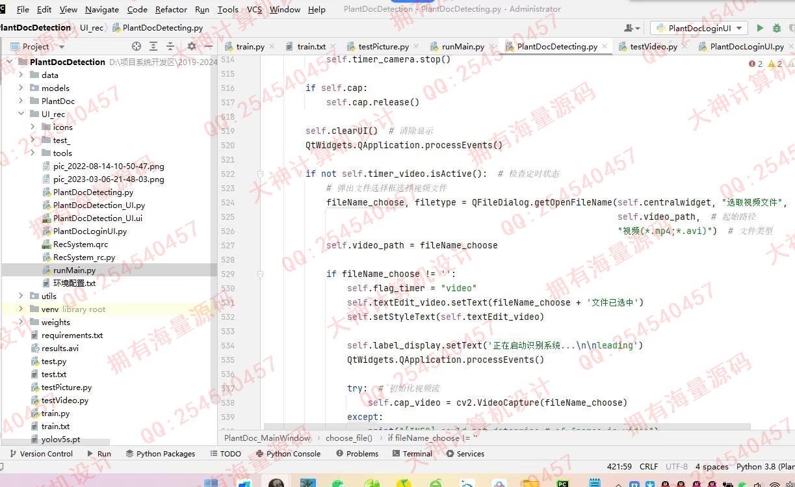795x487 pixels.
Task: Open the VCS menu
Action: [x=255, y=9]
